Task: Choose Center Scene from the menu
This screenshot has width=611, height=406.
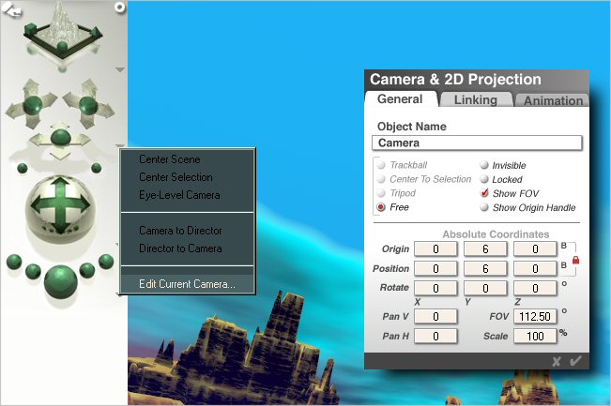Action: 170,159
